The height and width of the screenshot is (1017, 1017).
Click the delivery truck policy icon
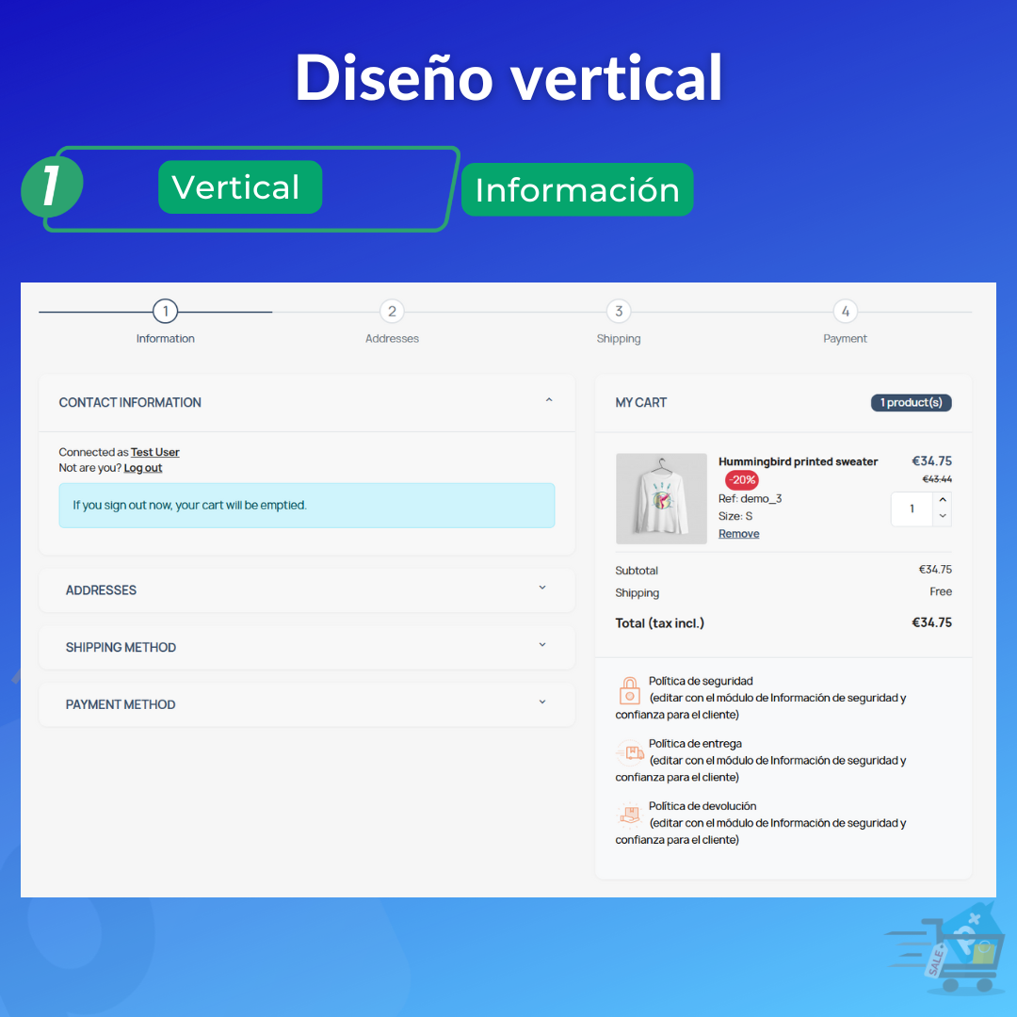pos(629,752)
